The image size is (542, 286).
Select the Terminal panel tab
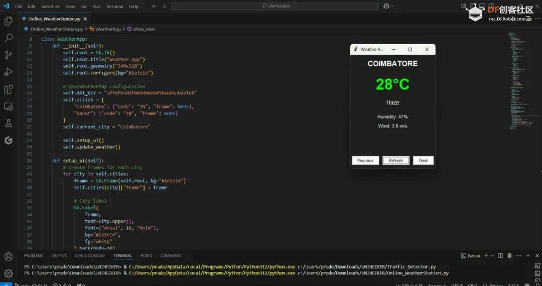tap(123, 255)
